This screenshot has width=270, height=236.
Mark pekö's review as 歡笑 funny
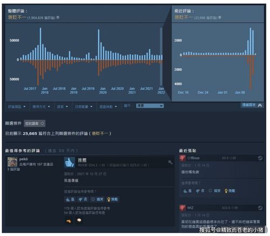pos(97,199)
